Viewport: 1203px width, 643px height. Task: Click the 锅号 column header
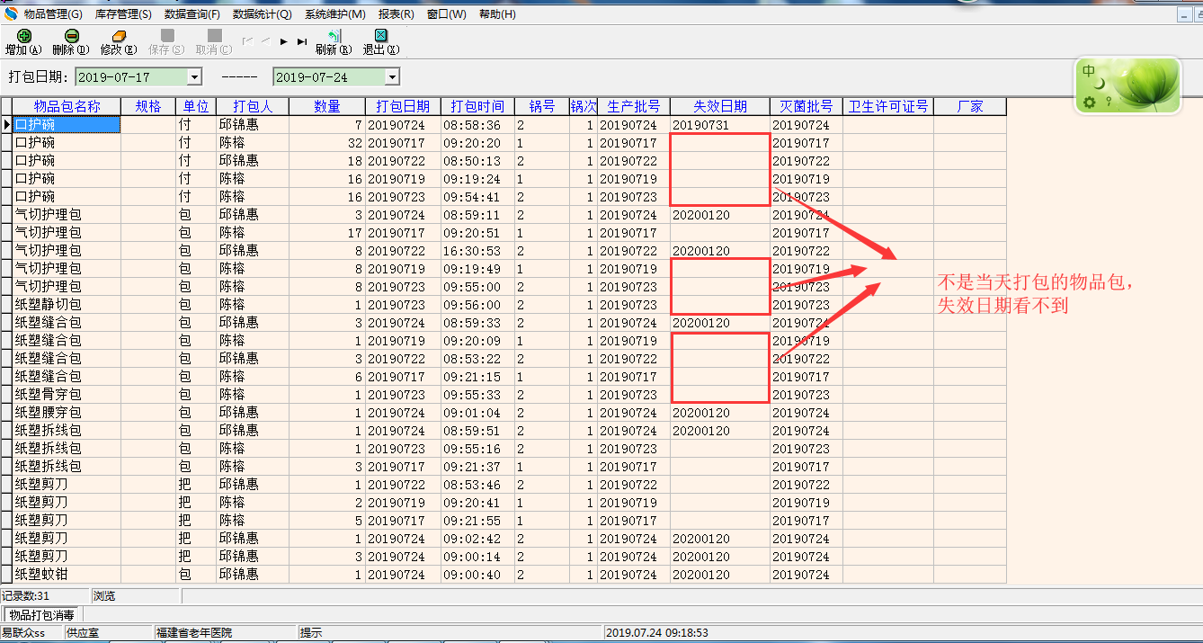541,106
